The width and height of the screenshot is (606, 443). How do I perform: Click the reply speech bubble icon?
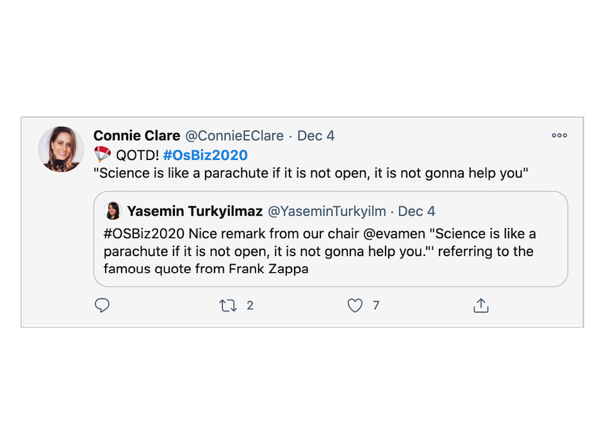(x=102, y=305)
